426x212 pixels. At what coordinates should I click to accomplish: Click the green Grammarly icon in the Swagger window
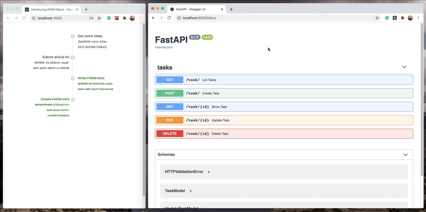click(x=387, y=18)
